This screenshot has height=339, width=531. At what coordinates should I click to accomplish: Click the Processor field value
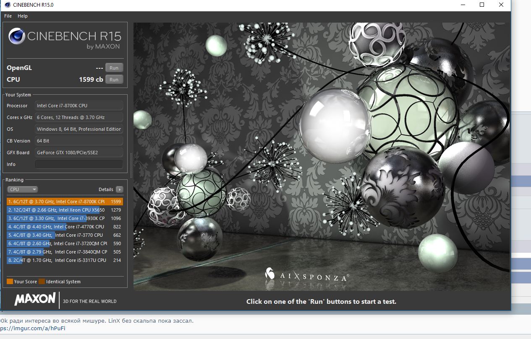(79, 106)
